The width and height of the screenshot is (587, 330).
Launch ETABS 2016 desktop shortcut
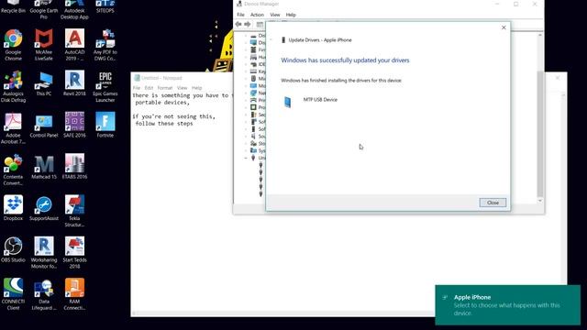pos(74,167)
